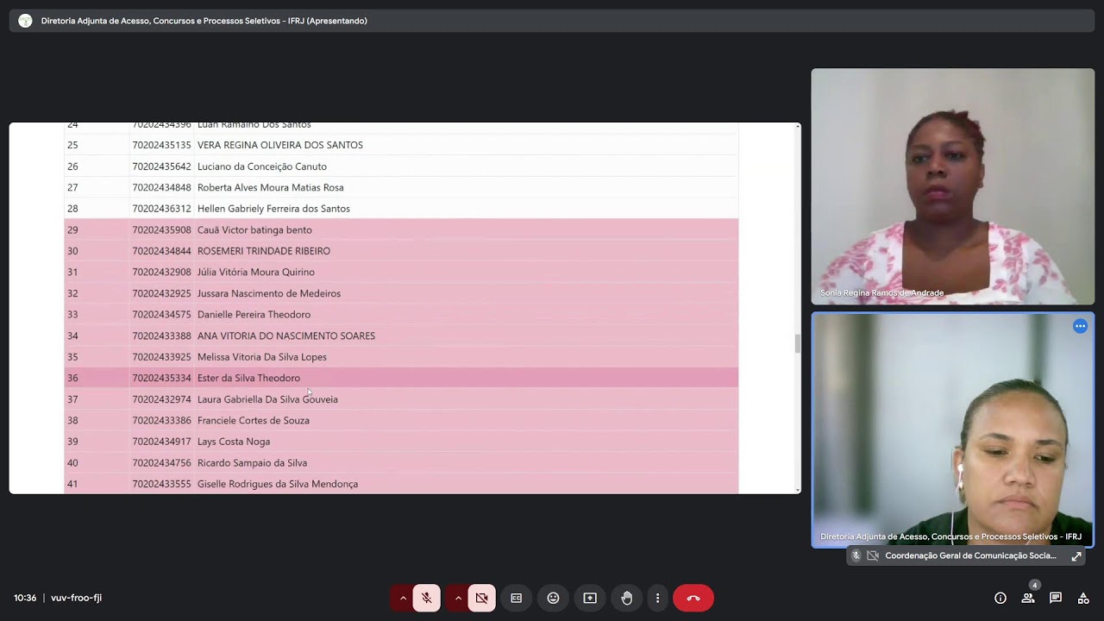Open audio settings chevron beside microphone
The height and width of the screenshot is (621, 1104).
(x=403, y=598)
